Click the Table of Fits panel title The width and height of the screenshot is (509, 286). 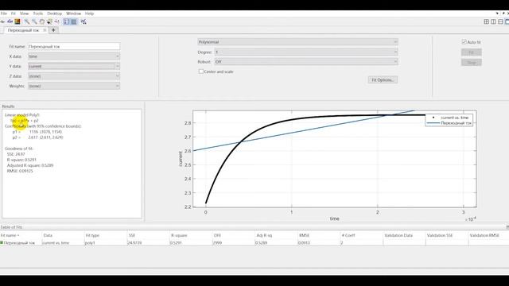11,227
